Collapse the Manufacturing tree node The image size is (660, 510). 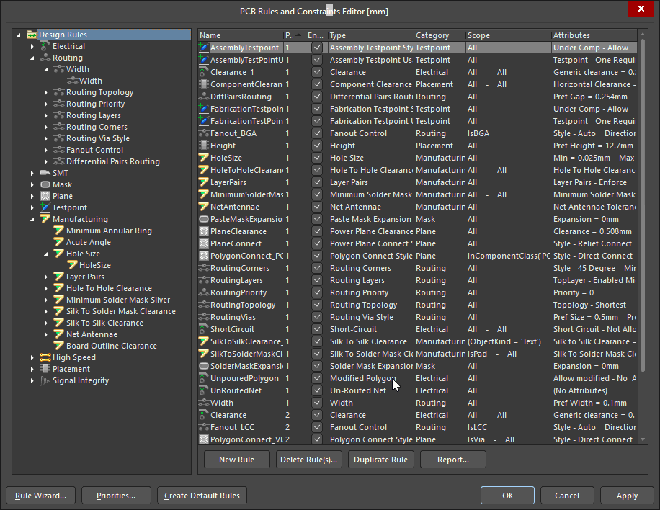pyautogui.click(x=32, y=219)
